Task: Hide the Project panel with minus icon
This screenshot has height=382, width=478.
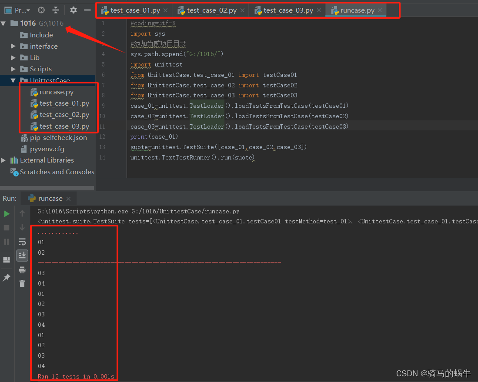Action: click(x=87, y=10)
